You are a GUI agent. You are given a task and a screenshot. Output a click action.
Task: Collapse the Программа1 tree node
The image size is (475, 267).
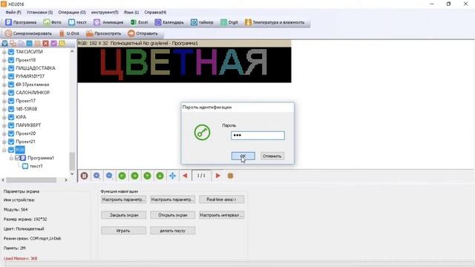(11, 158)
